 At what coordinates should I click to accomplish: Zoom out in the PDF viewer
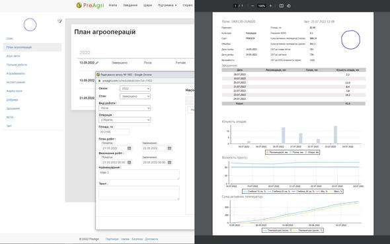[253, 6]
